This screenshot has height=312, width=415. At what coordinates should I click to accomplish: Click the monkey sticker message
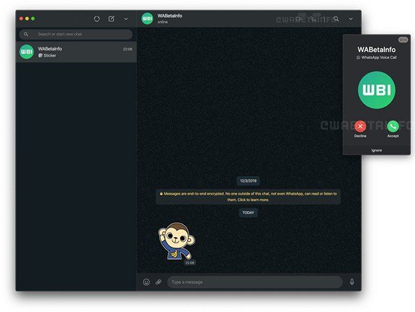click(x=176, y=241)
